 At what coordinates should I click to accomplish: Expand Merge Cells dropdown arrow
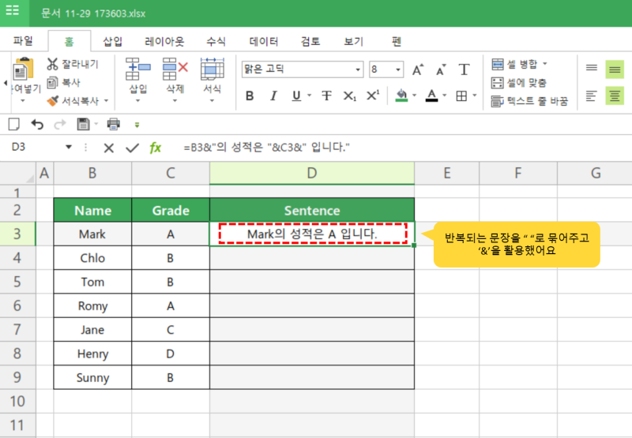click(x=545, y=64)
